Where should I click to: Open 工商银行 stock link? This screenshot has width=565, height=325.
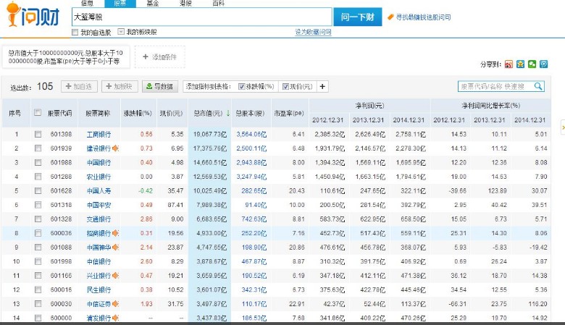(x=99, y=135)
